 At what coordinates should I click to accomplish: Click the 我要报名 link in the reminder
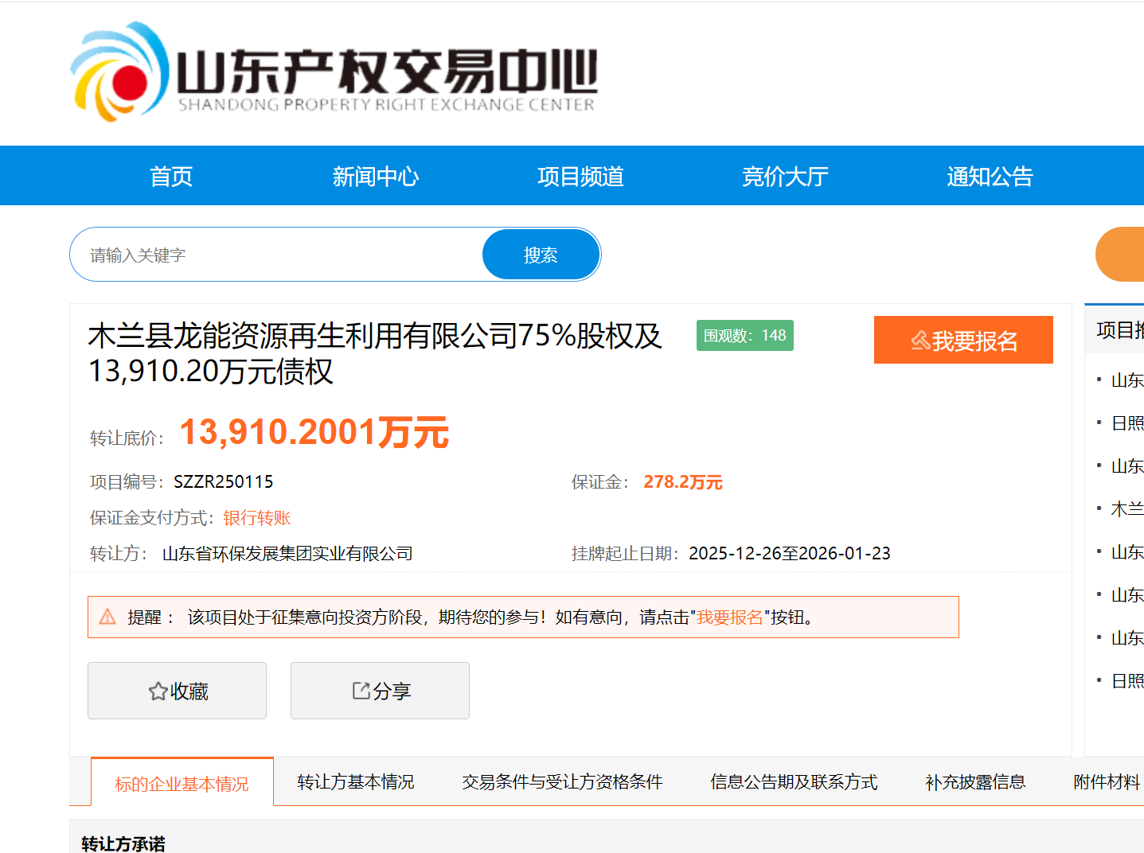coord(729,617)
